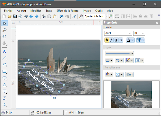Go to next image with right arrow
Screen dimensions: 161x116
[x=36, y=16]
